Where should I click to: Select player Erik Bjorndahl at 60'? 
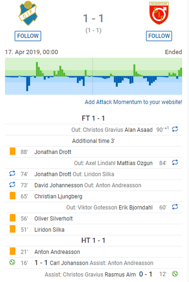click(x=136, y=208)
